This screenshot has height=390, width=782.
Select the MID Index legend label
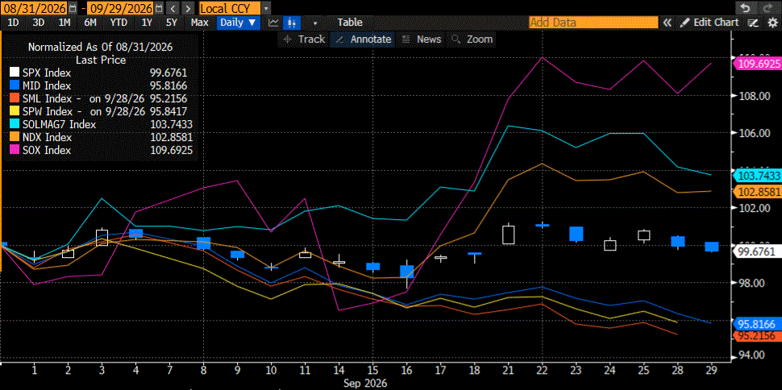pyautogui.click(x=47, y=85)
